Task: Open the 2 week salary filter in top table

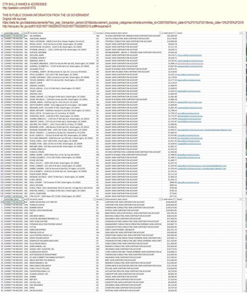Action: 176,33
